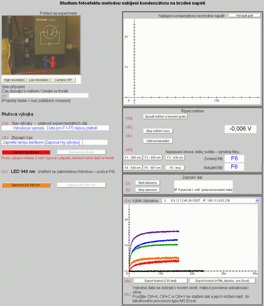Click the 10s tick label in upper graph

click(217, 101)
